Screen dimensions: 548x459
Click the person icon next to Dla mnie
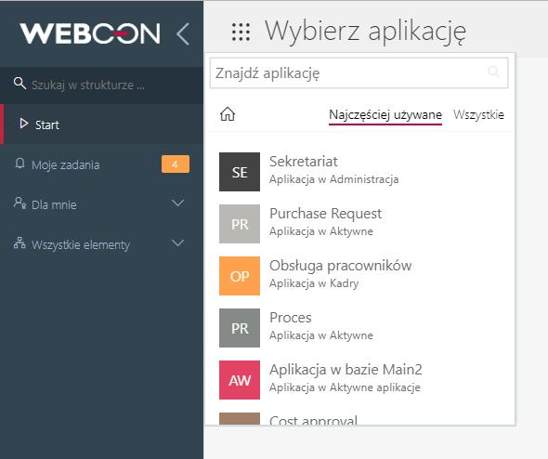point(20,203)
